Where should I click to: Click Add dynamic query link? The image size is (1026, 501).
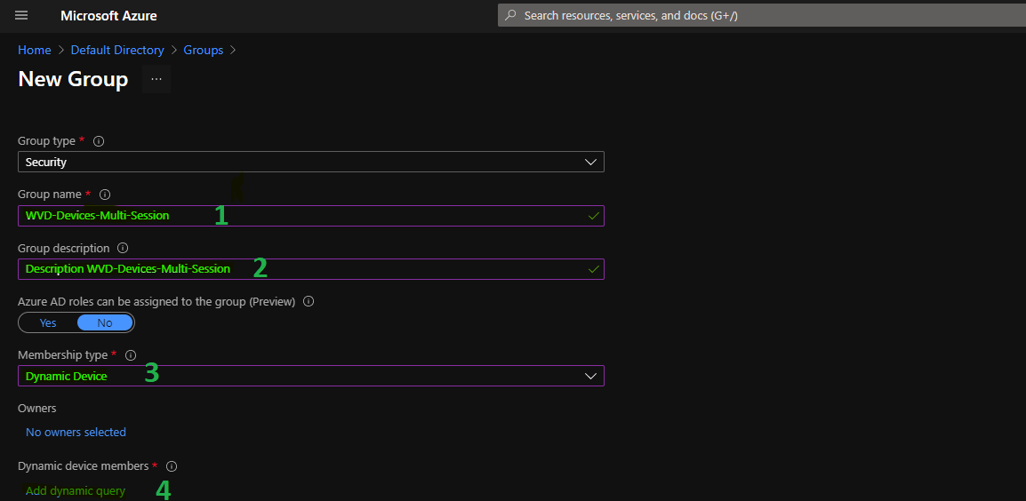pos(76,490)
